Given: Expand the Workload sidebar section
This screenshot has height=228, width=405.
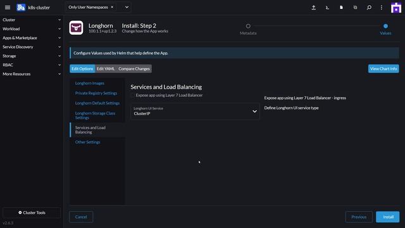Looking at the screenshot, I should point(32,28).
